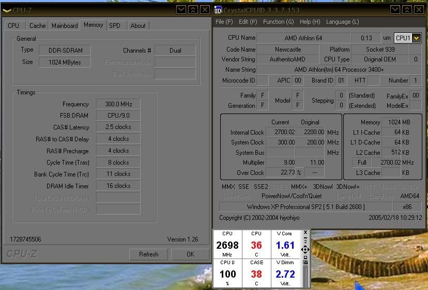This screenshot has width=428, height=290.
Task: Click the widget's minimize dash icon
Action: pyautogui.click(x=305, y=238)
